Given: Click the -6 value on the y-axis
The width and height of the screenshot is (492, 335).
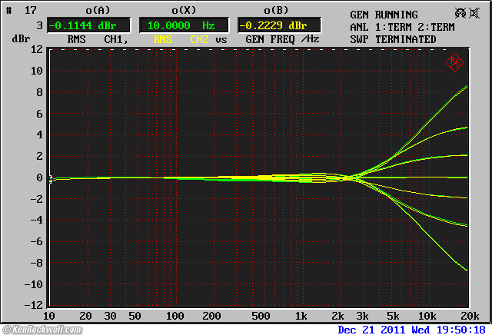Looking at the screenshot, I should 37,241.
